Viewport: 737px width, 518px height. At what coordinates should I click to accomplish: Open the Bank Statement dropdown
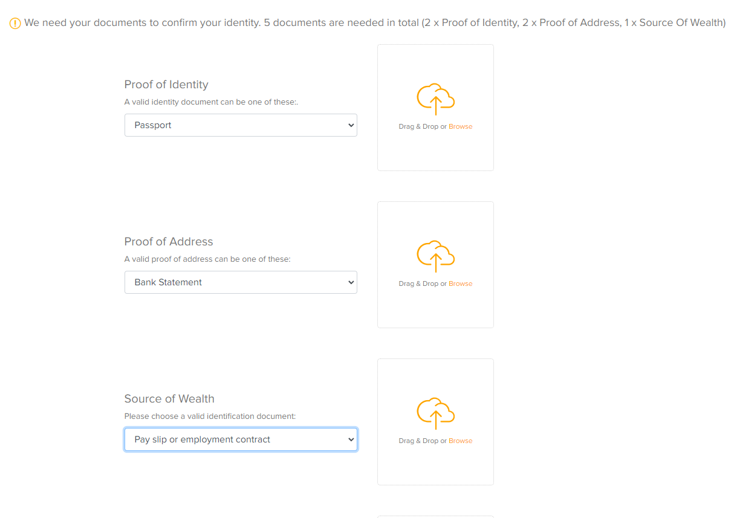click(241, 282)
